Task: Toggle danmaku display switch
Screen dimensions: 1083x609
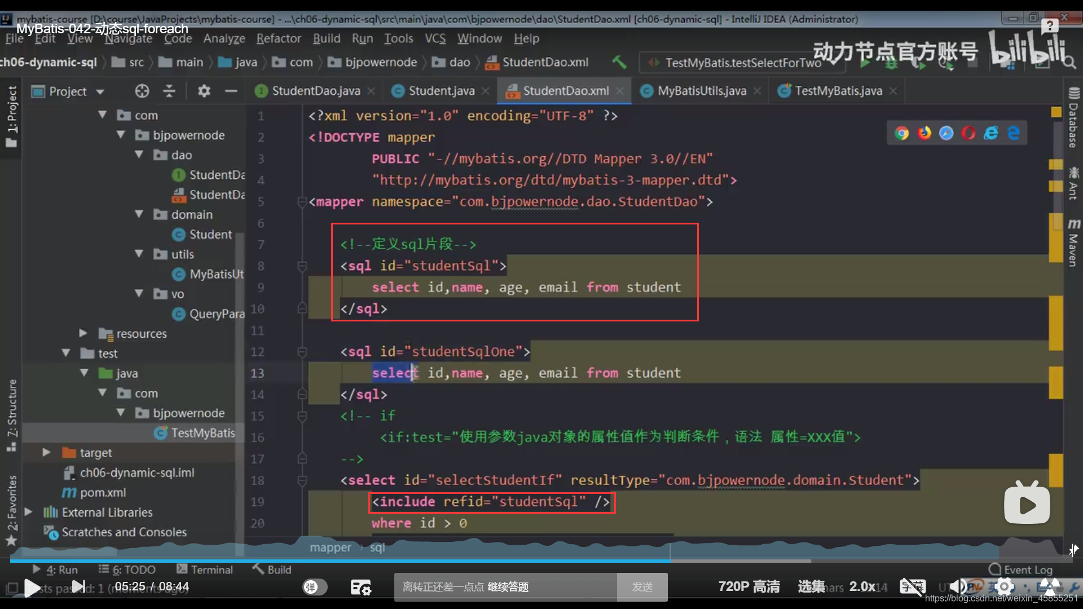Action: click(x=314, y=587)
